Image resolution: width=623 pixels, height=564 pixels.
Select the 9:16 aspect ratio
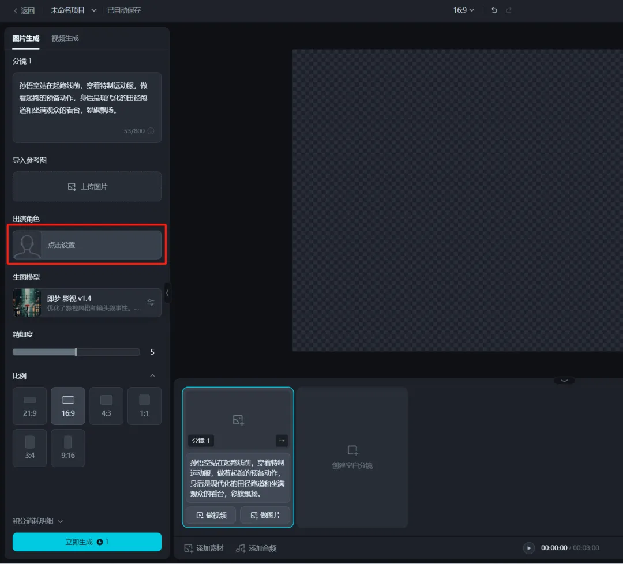pos(68,448)
